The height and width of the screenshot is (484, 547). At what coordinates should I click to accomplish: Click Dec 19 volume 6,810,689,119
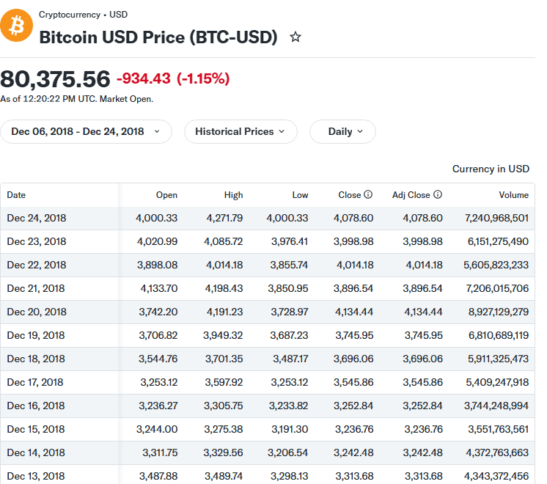[x=499, y=335]
